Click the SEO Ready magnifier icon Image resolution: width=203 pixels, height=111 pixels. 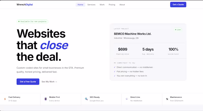click(86, 99)
